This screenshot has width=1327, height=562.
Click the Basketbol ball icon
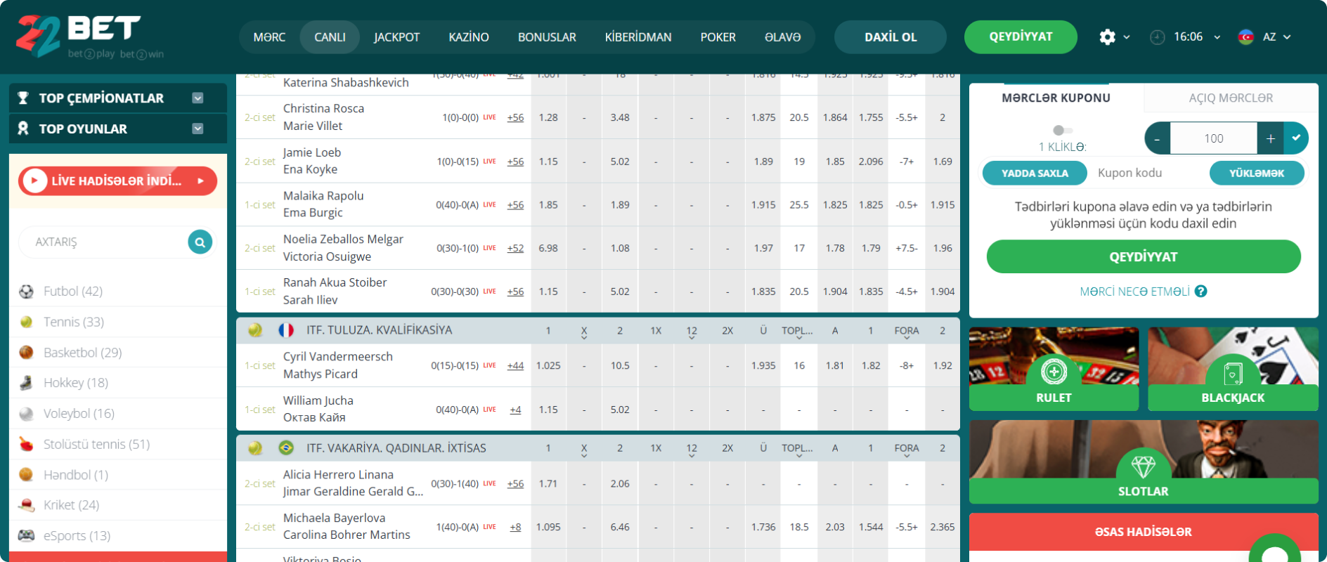[x=26, y=353]
